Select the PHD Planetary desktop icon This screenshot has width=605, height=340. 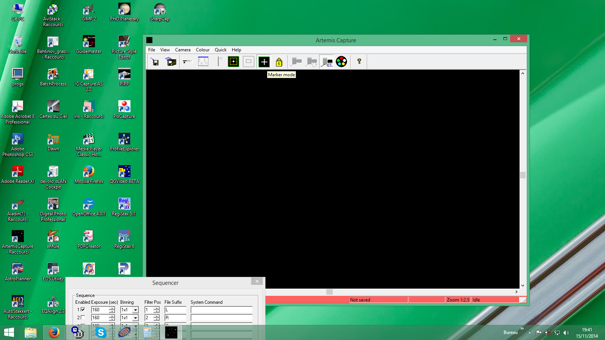click(124, 12)
